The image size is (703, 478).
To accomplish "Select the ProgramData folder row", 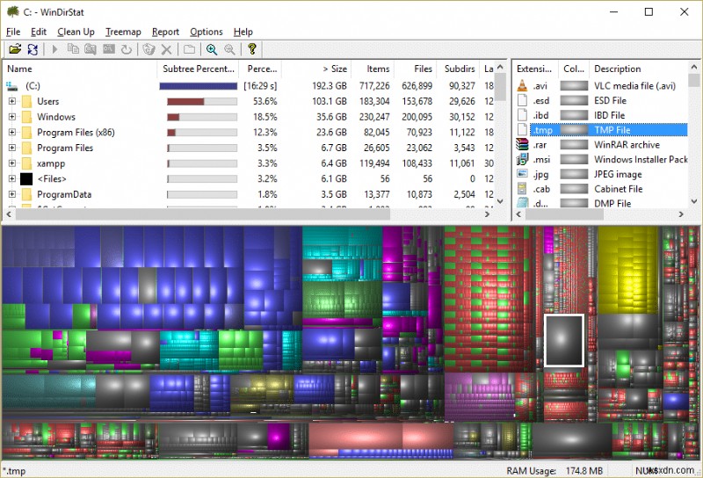I will pyautogui.click(x=64, y=194).
